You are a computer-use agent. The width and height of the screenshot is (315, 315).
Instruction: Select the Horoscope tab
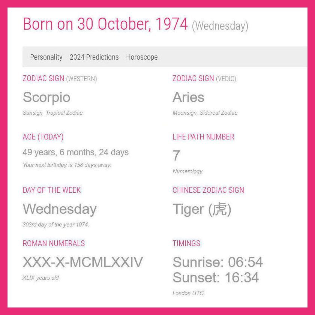142,57
